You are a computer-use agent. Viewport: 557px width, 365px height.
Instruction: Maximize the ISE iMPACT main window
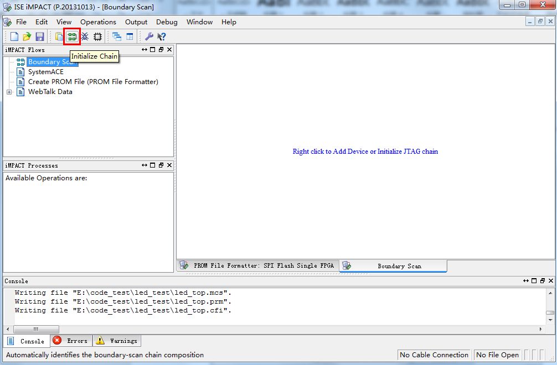tap(522, 5)
